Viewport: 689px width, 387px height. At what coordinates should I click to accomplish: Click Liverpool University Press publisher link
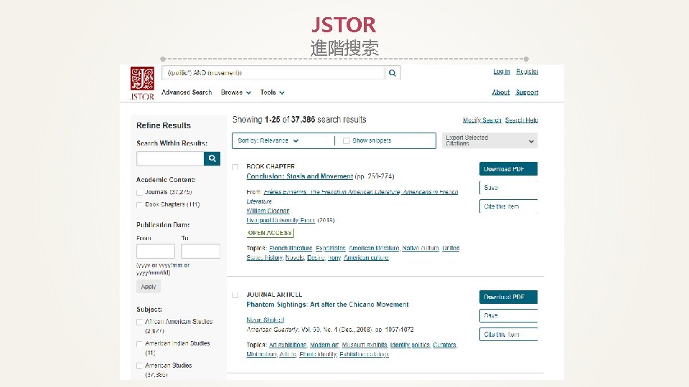281,220
